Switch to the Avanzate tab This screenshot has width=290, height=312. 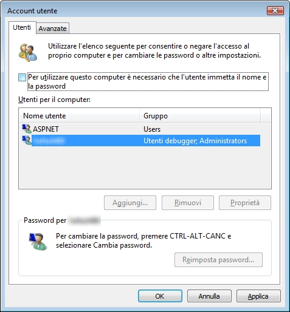coord(53,29)
